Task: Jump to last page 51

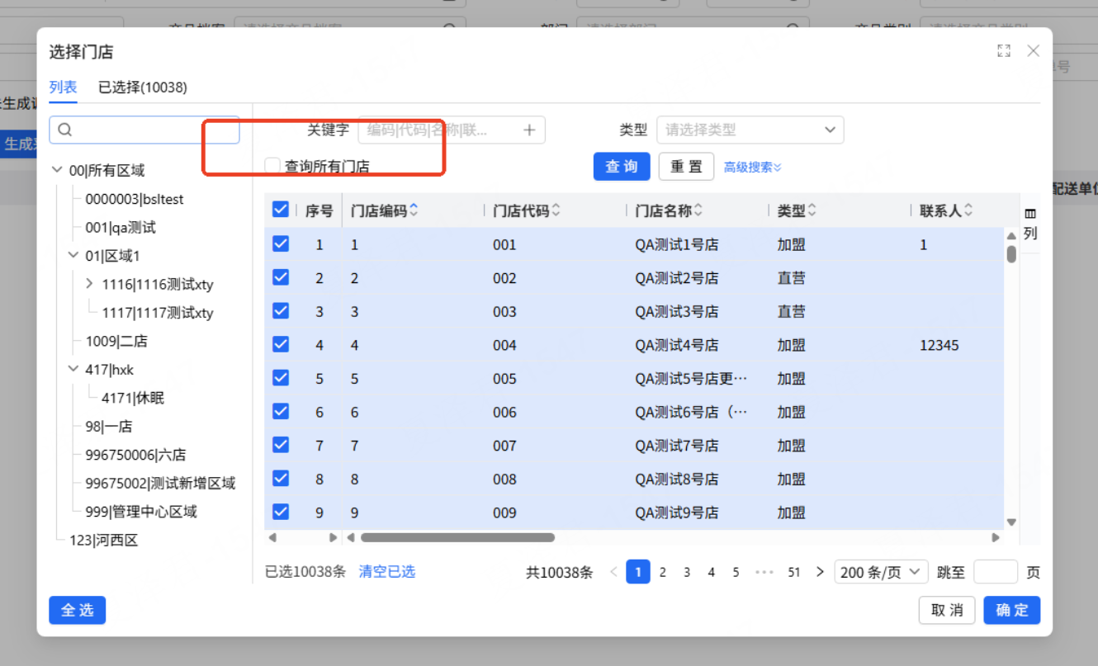Action: coord(794,572)
